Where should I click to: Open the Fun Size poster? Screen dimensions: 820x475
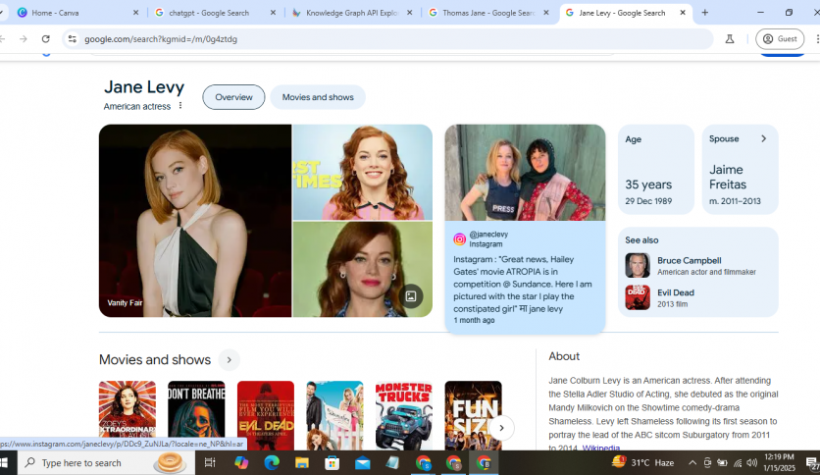[x=474, y=415]
